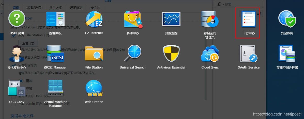Switch to the 安全性 tab
This screenshot has height=119, width=304.
point(95,8)
